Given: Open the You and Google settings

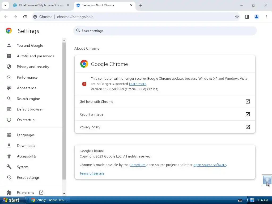Looking at the screenshot, I should point(30,45).
